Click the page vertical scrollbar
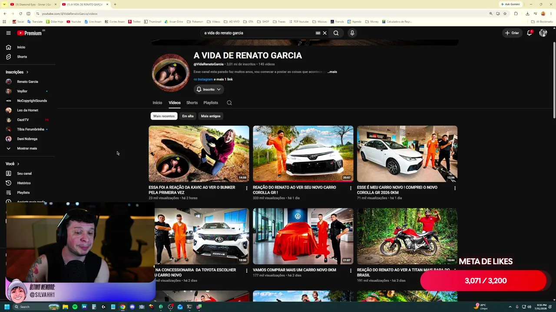The width and height of the screenshot is (556, 312). 554,80
